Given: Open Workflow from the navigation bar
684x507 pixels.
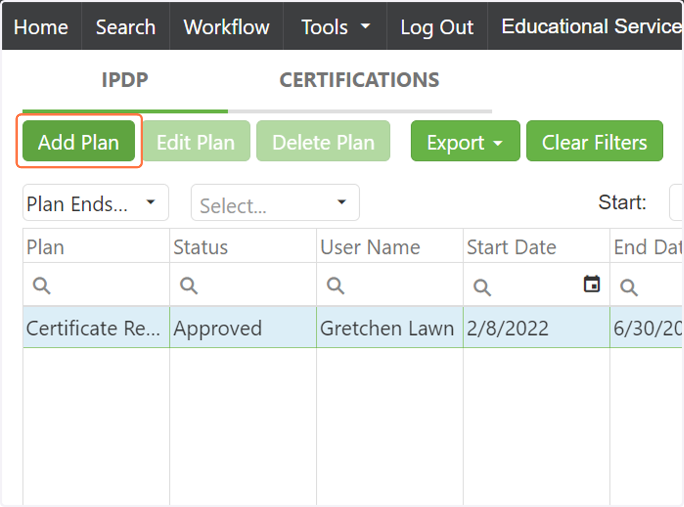Looking at the screenshot, I should (226, 27).
